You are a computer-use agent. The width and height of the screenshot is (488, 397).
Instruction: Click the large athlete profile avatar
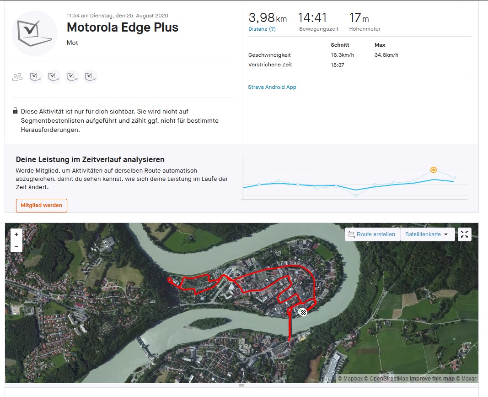(x=35, y=33)
